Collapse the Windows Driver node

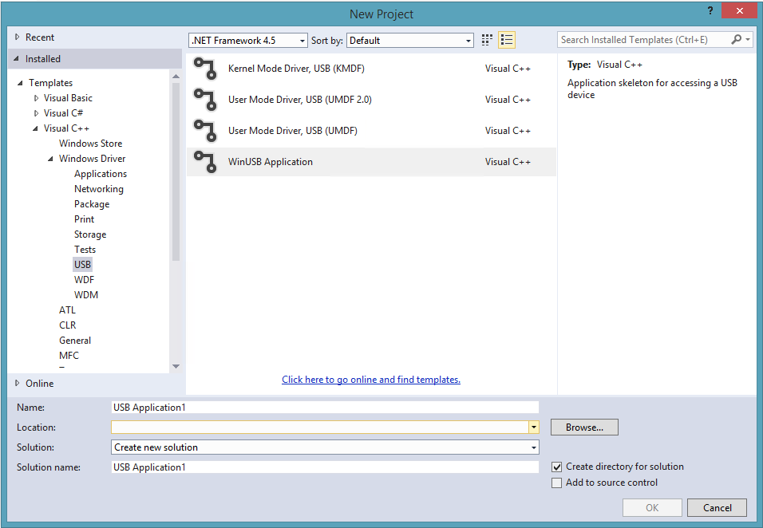(50, 158)
